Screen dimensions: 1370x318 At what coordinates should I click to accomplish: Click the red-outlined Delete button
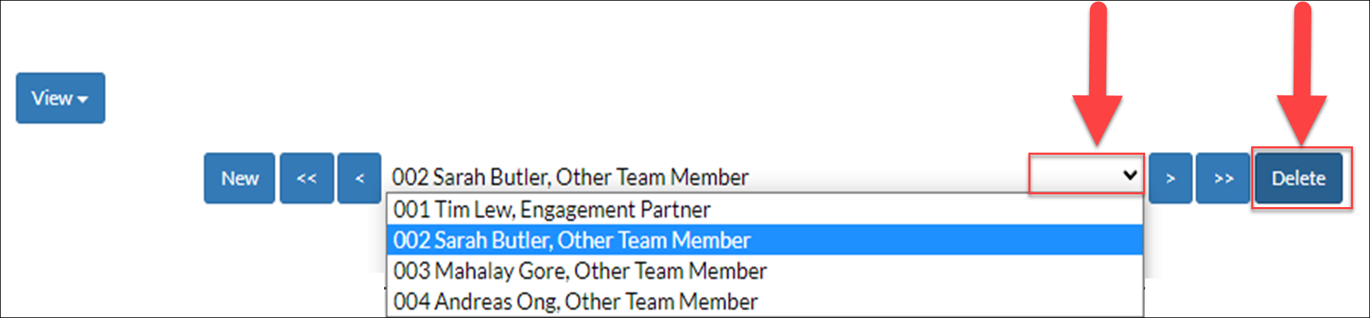[1301, 178]
